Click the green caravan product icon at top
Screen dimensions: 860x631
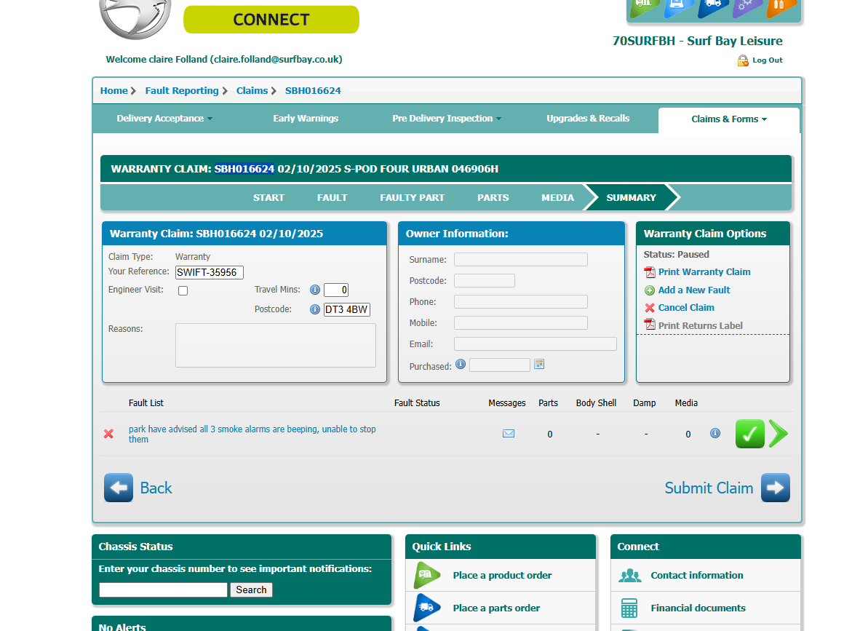tap(645, 8)
